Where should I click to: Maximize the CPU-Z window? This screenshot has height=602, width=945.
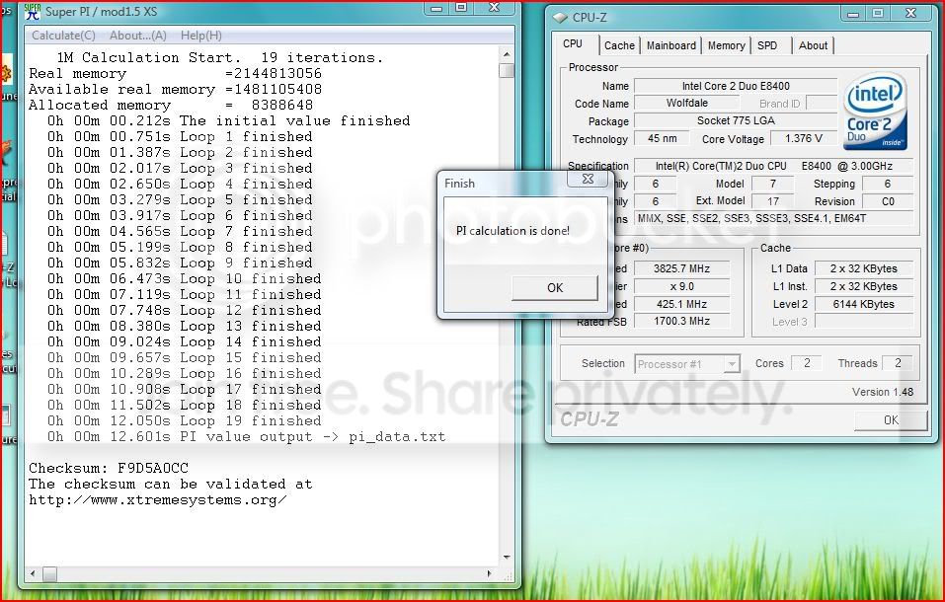pyautogui.click(x=878, y=13)
